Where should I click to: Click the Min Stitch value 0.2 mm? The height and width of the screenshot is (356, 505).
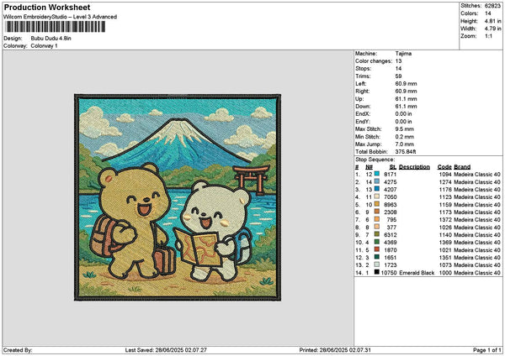(x=405, y=137)
